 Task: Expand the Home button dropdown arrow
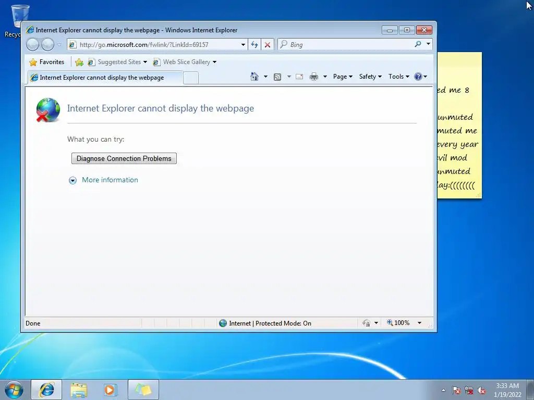click(265, 77)
